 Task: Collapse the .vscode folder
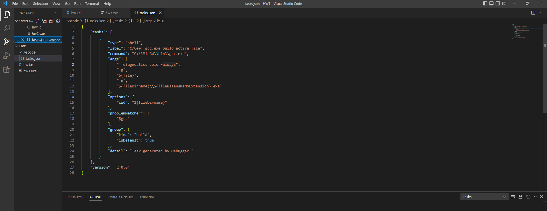pyautogui.click(x=20, y=52)
